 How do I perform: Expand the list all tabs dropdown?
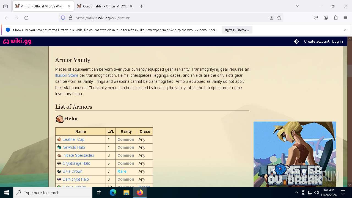(x=298, y=6)
